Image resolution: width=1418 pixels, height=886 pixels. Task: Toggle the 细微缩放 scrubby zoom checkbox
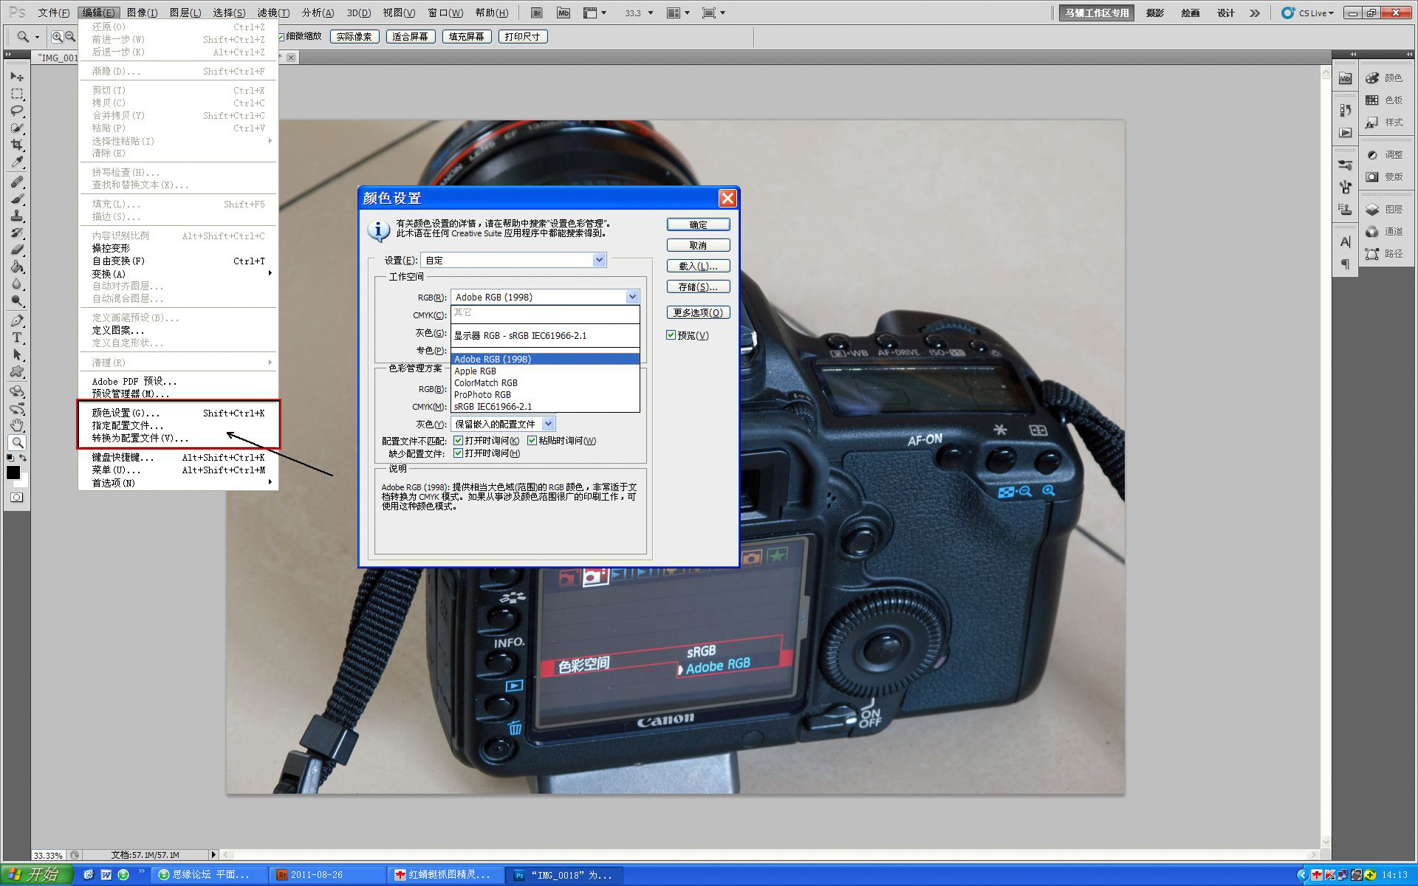click(281, 36)
